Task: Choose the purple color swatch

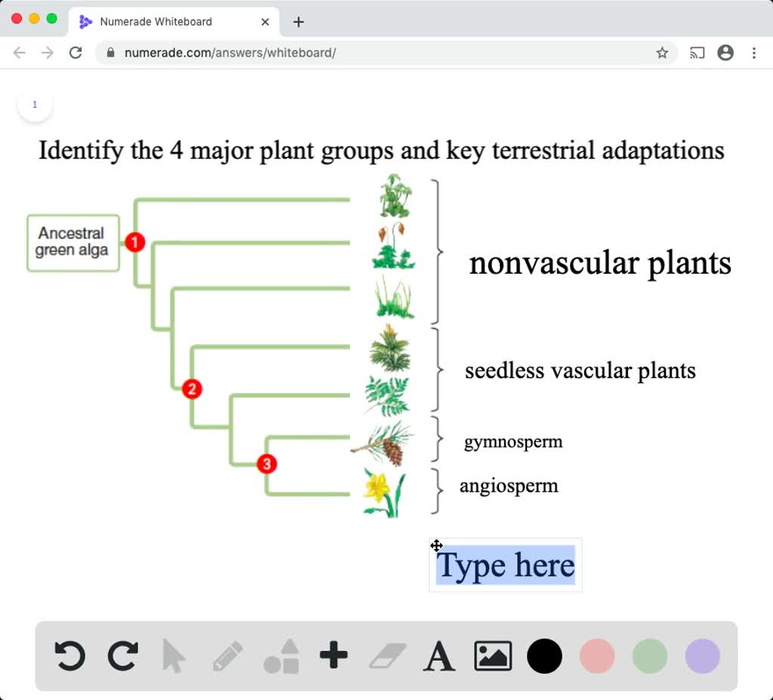Action: tap(703, 655)
